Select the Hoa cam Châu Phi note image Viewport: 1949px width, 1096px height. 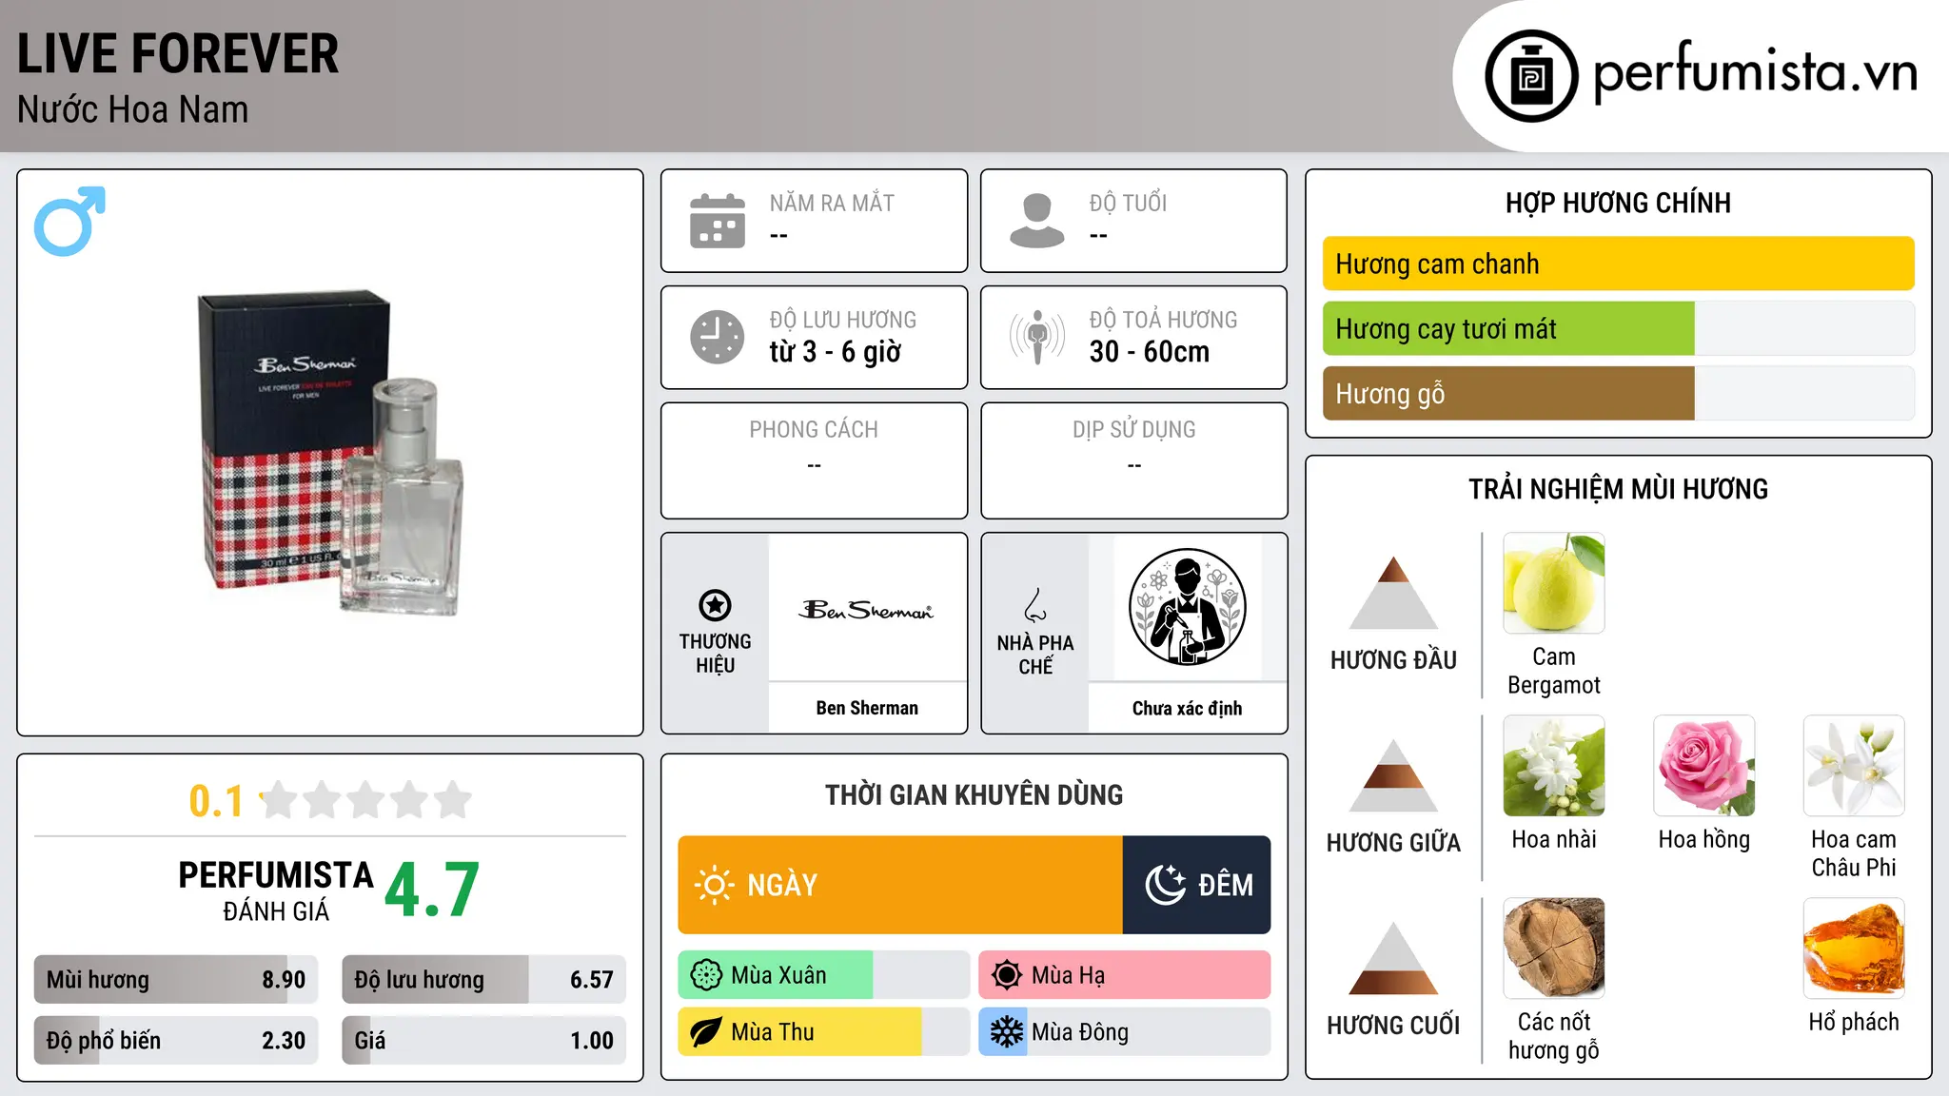[1854, 766]
